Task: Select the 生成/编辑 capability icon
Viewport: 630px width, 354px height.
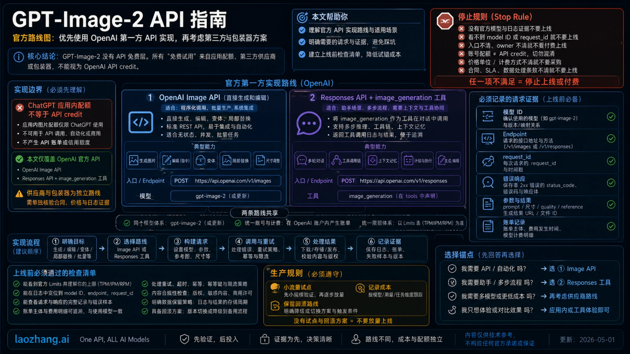Action: 442,160
